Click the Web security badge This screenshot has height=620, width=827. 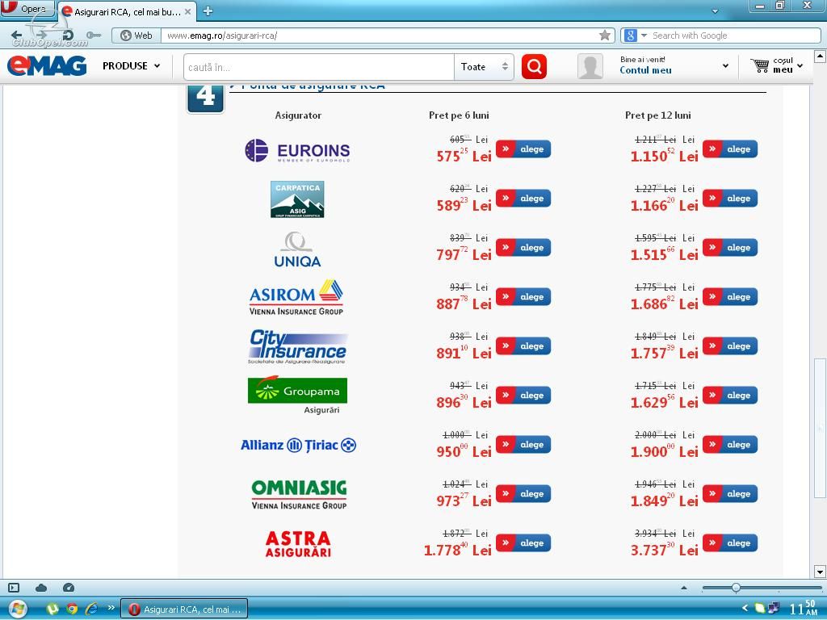coord(136,36)
